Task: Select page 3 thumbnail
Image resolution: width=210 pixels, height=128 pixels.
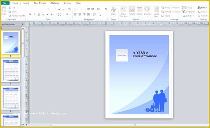Action: [10, 98]
